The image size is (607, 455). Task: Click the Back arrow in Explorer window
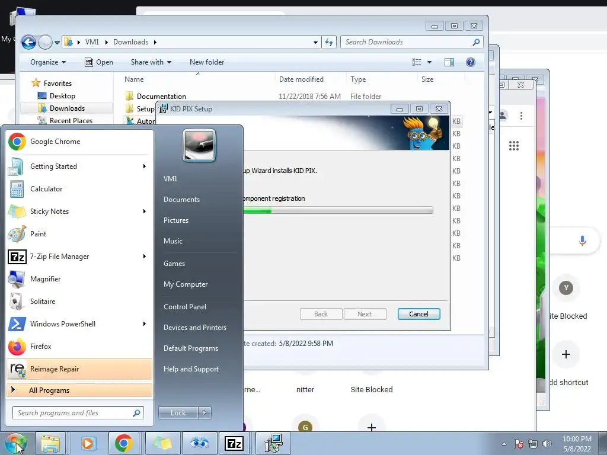pos(28,42)
